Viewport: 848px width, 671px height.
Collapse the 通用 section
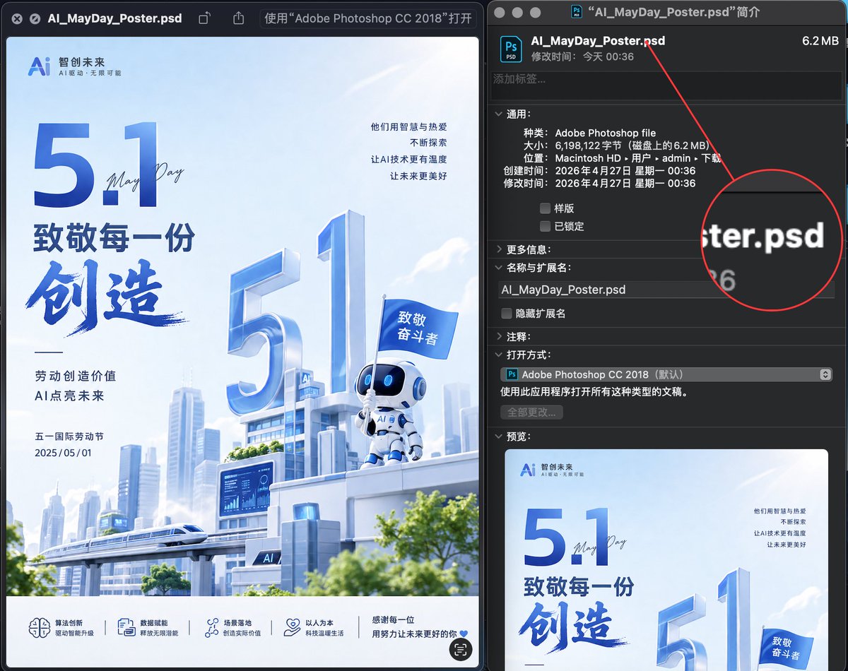pos(498,114)
